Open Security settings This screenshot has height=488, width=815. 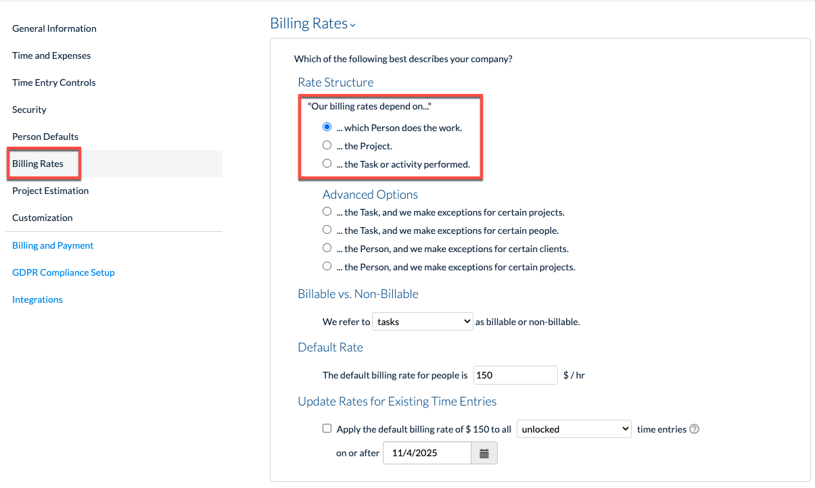pos(29,109)
